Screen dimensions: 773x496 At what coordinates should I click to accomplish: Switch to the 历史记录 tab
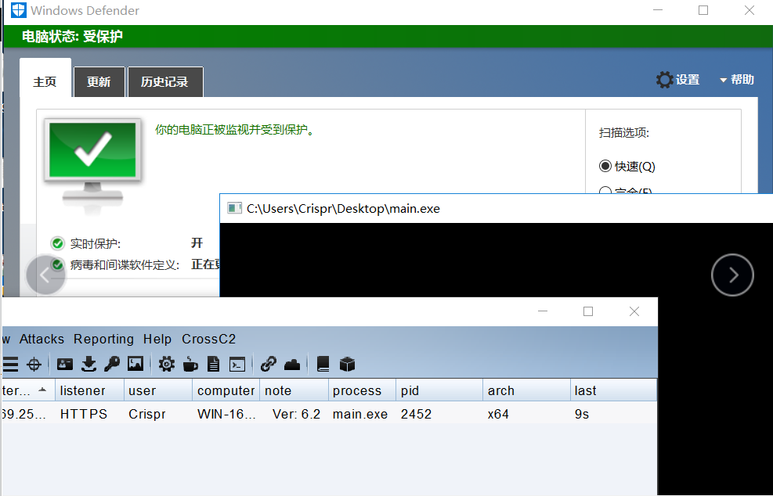tap(164, 82)
